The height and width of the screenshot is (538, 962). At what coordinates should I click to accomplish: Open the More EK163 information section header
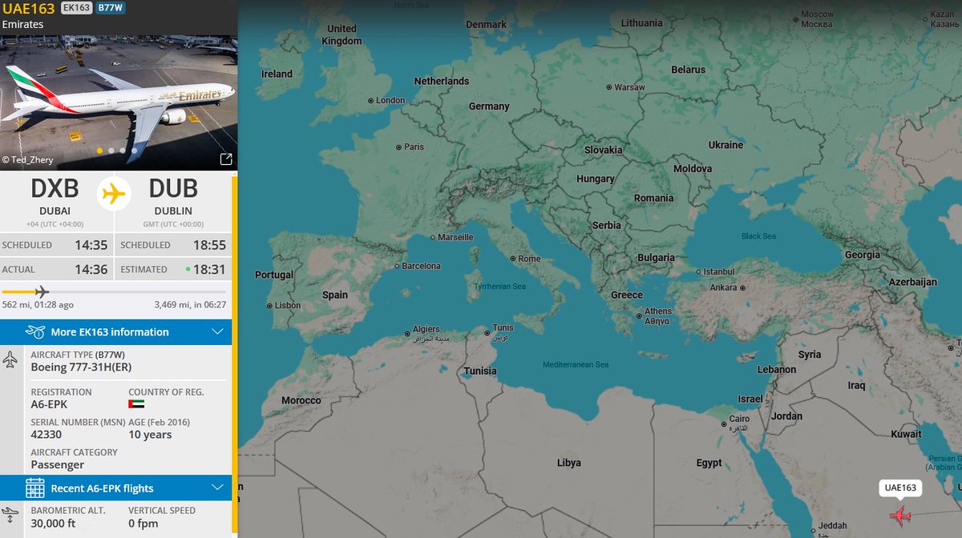[x=115, y=331]
